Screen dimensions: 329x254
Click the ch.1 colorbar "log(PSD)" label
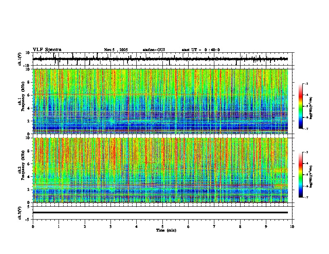tap(311, 108)
